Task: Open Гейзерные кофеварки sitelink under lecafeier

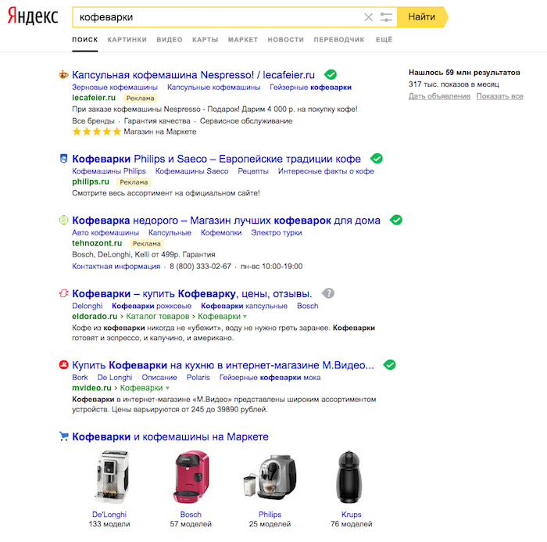Action: (x=310, y=87)
